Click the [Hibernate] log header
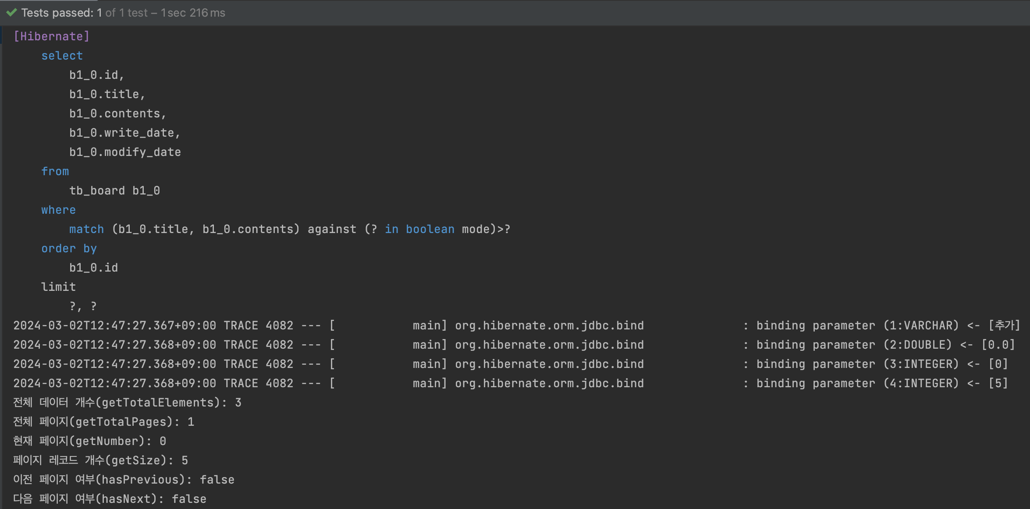The width and height of the screenshot is (1030, 509). point(52,36)
